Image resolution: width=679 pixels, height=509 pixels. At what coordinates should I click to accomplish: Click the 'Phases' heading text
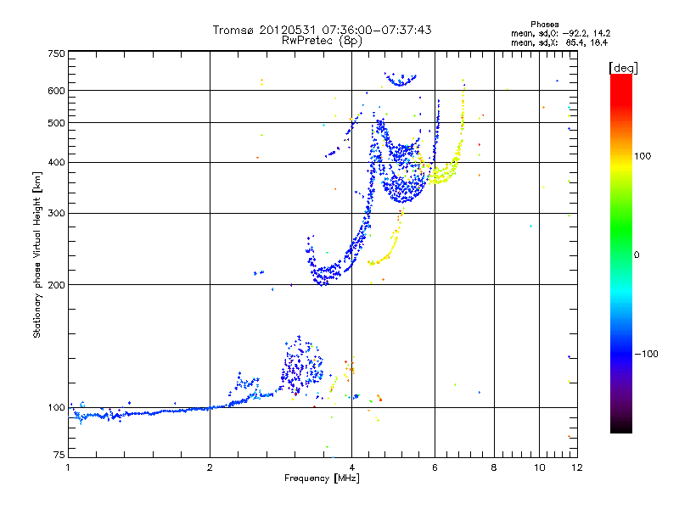coord(544,25)
